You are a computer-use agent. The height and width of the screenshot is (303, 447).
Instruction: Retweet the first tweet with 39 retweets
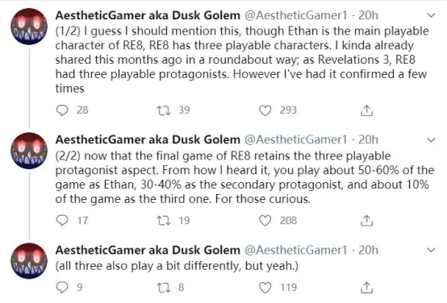(164, 110)
